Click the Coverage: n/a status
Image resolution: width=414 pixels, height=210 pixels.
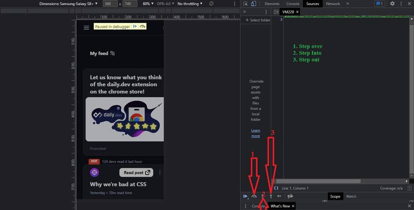[391, 188]
